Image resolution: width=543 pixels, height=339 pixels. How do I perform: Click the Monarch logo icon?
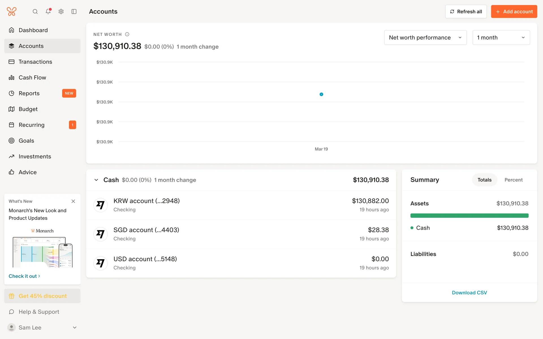12,12
